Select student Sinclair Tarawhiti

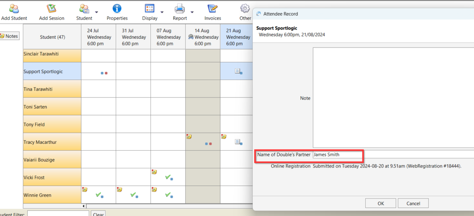point(52,56)
